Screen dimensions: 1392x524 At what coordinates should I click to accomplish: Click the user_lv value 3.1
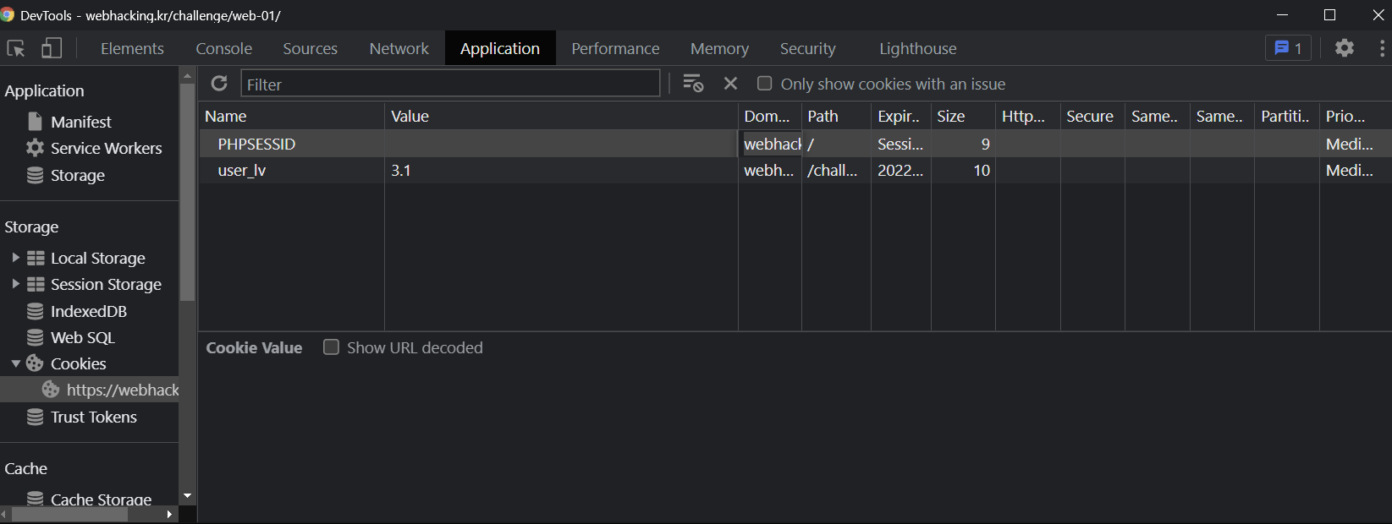coord(401,170)
